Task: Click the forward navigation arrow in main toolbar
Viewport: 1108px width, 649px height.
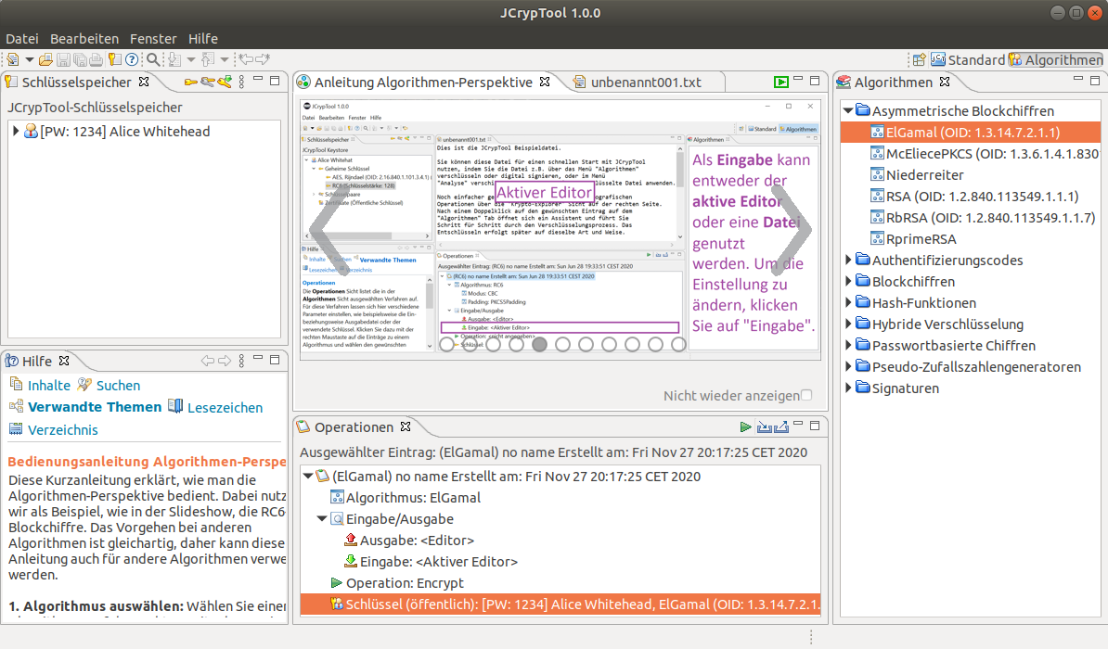Action: (x=263, y=60)
